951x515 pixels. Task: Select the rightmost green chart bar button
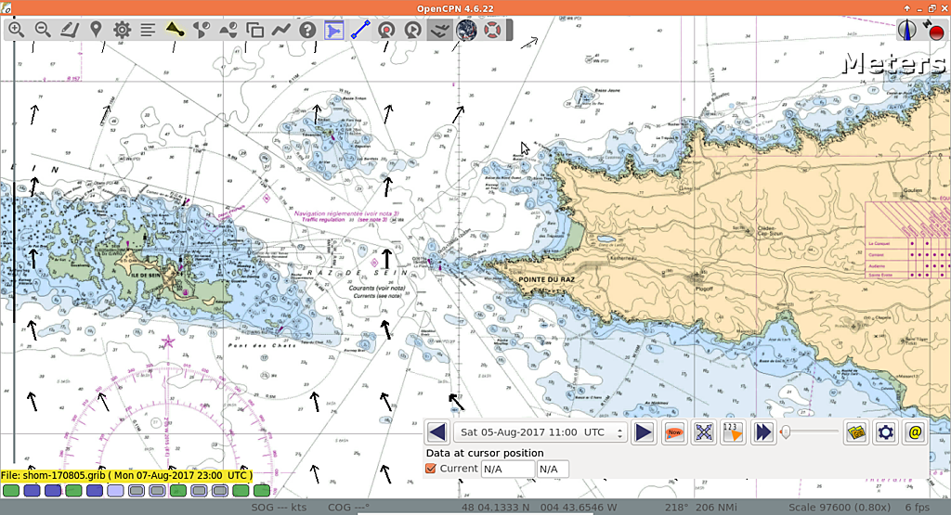261,490
